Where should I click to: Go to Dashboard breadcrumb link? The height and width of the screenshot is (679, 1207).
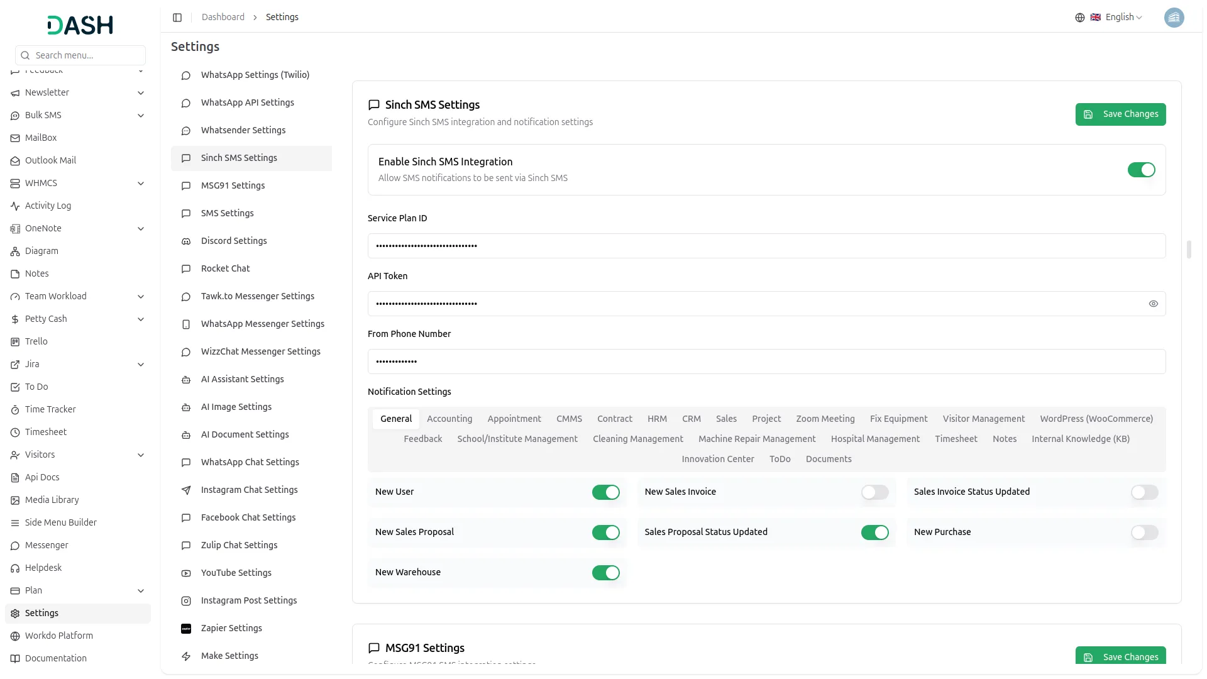click(x=223, y=18)
